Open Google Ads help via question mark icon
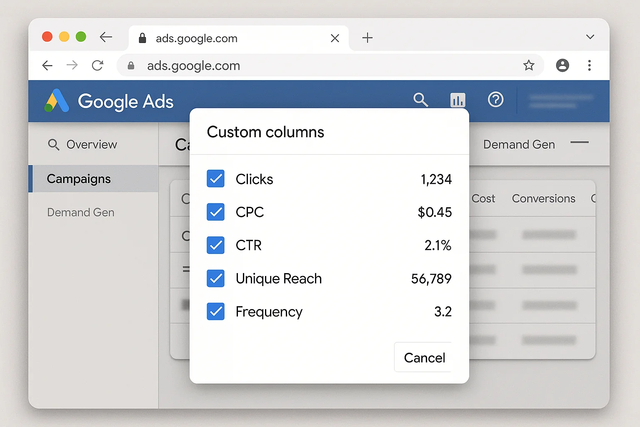The image size is (640, 427). pyautogui.click(x=495, y=100)
